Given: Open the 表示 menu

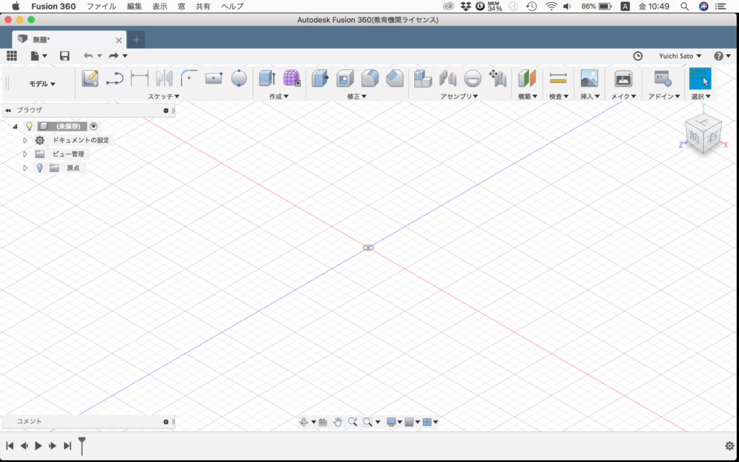Looking at the screenshot, I should [159, 6].
